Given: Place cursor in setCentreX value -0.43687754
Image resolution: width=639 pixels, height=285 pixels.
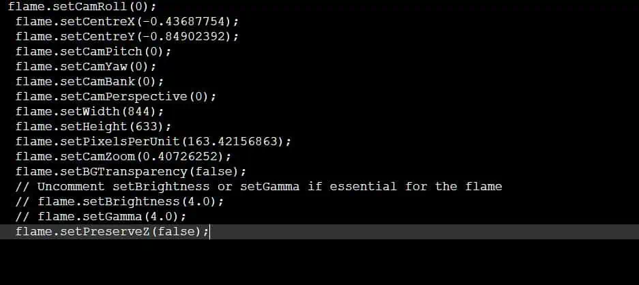Looking at the screenshot, I should [x=186, y=22].
